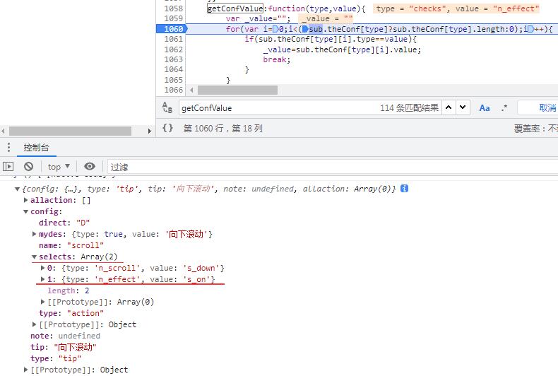Create a live expression via the eye icon
The image size is (558, 376).
90,166
